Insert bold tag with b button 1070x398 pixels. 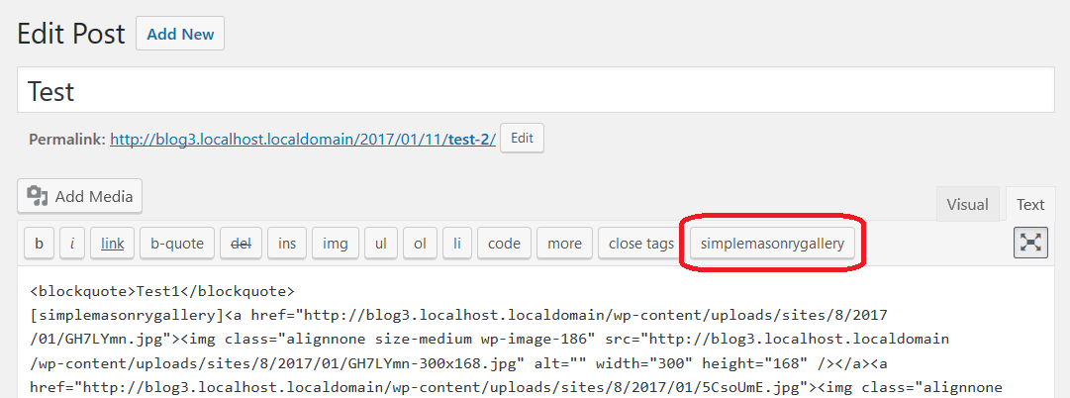(x=39, y=243)
